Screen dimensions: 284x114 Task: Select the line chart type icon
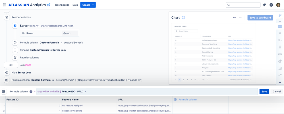click(x=280, y=75)
